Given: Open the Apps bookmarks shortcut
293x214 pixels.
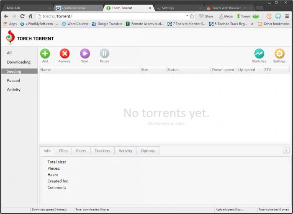Looking at the screenshot, I should point(10,24).
